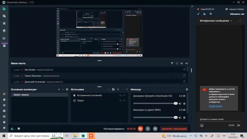This screenshot has height=139, width=247.
Task: Toggle the replay buffer button
Action: tap(148, 129)
